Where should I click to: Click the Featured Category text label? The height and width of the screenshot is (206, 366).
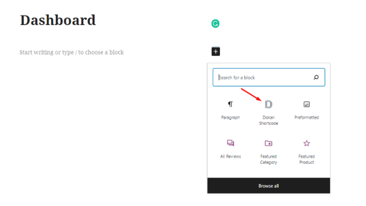pyautogui.click(x=268, y=159)
